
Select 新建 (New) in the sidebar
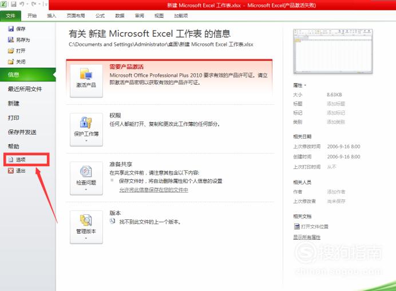(x=14, y=104)
